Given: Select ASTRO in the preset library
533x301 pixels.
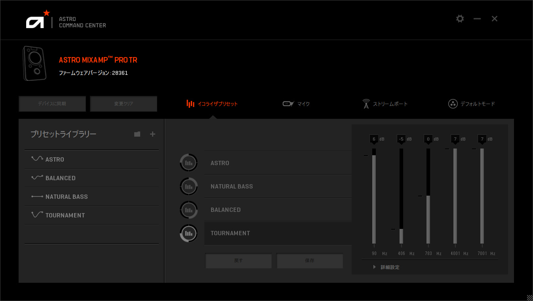Looking at the screenshot, I should click(91, 159).
